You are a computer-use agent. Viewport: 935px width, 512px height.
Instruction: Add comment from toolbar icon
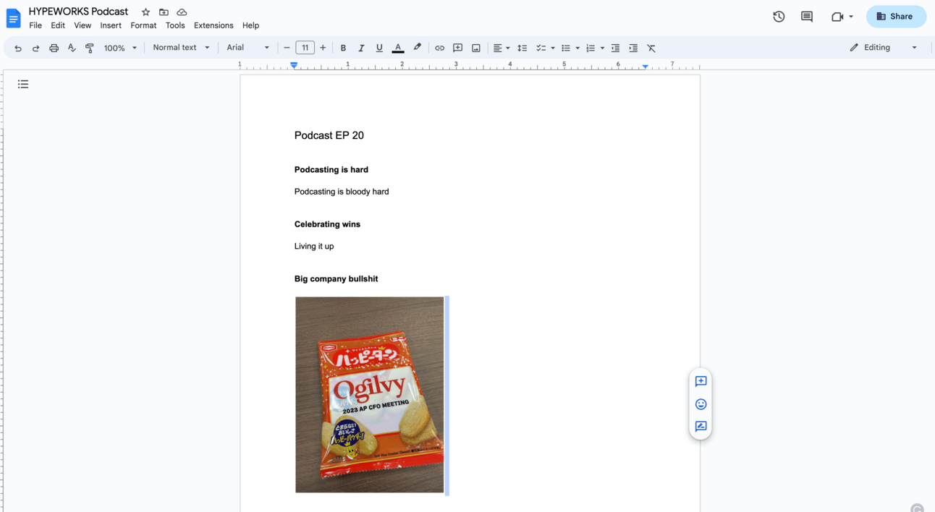coord(457,48)
